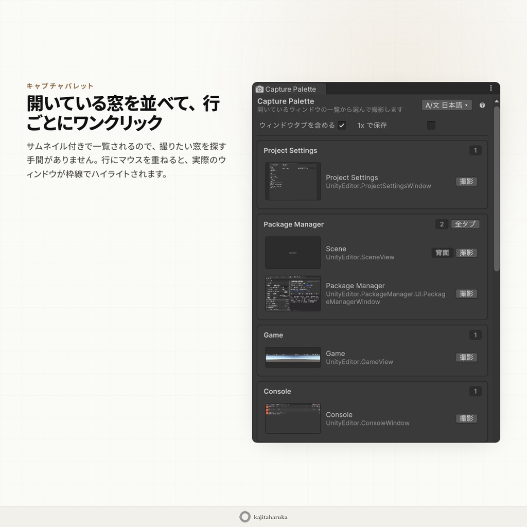Click the Package Manager group header title
Screen dimensions: 527x527
[293, 224]
